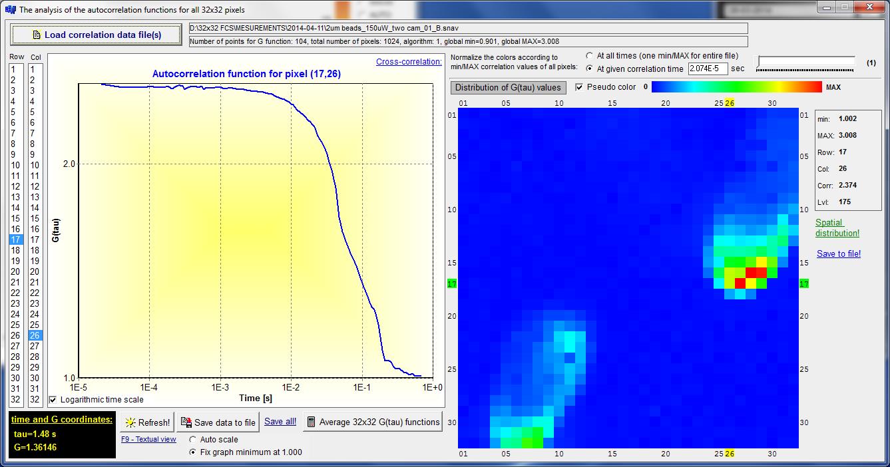Click the tau=1.48 s readout
Viewport: 890px width, 467px height.
[35, 434]
